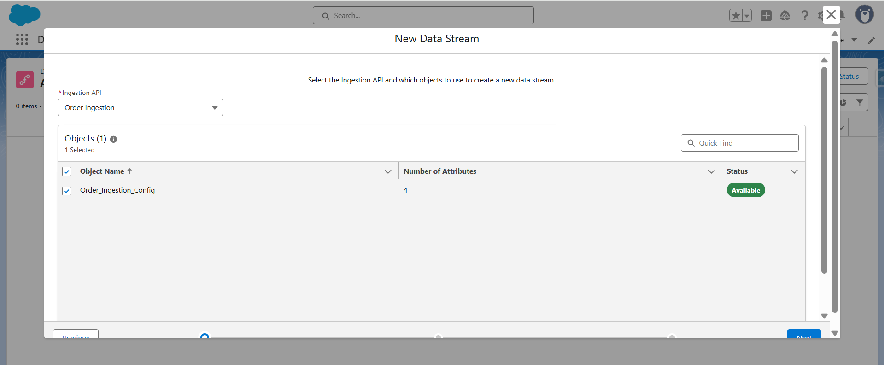The height and width of the screenshot is (365, 884).
Task: Open the App Launcher grid icon
Action: coord(22,40)
